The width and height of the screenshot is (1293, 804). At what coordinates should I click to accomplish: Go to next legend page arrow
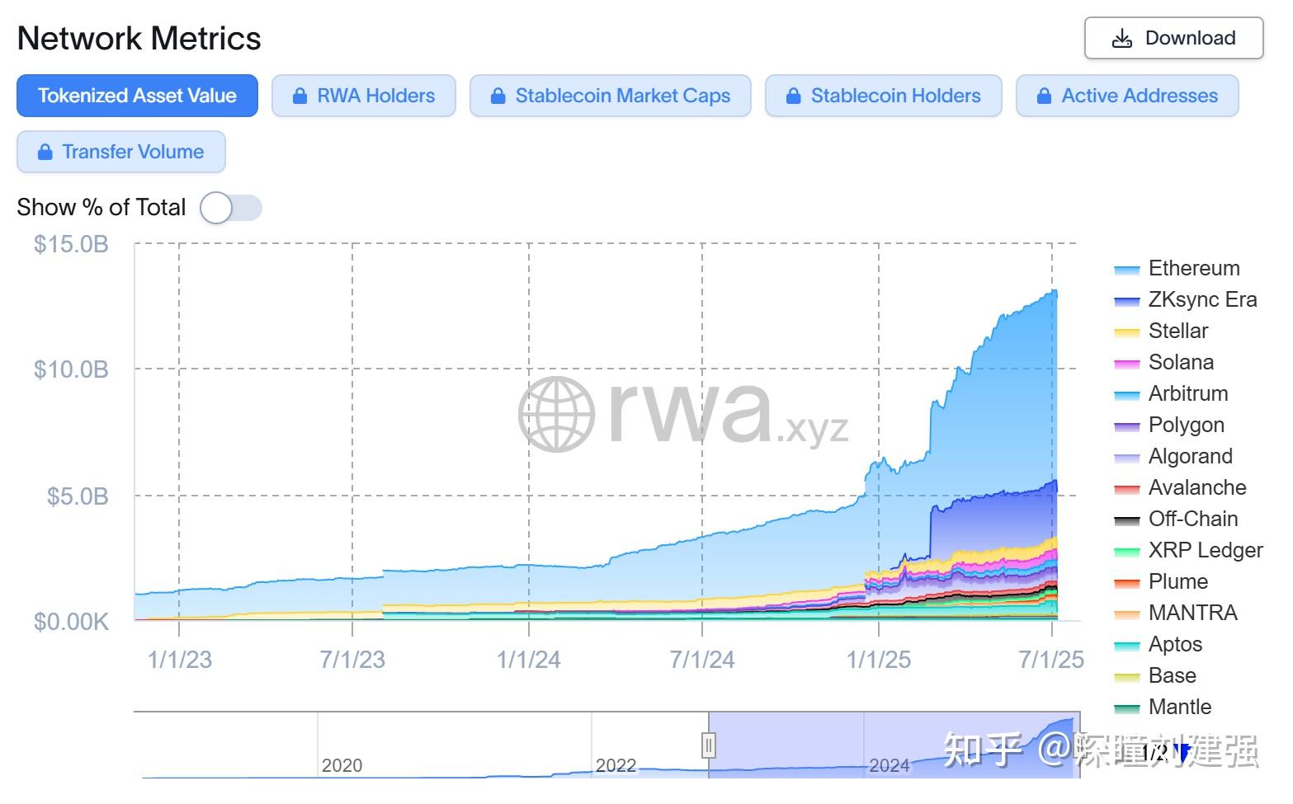point(1184,752)
